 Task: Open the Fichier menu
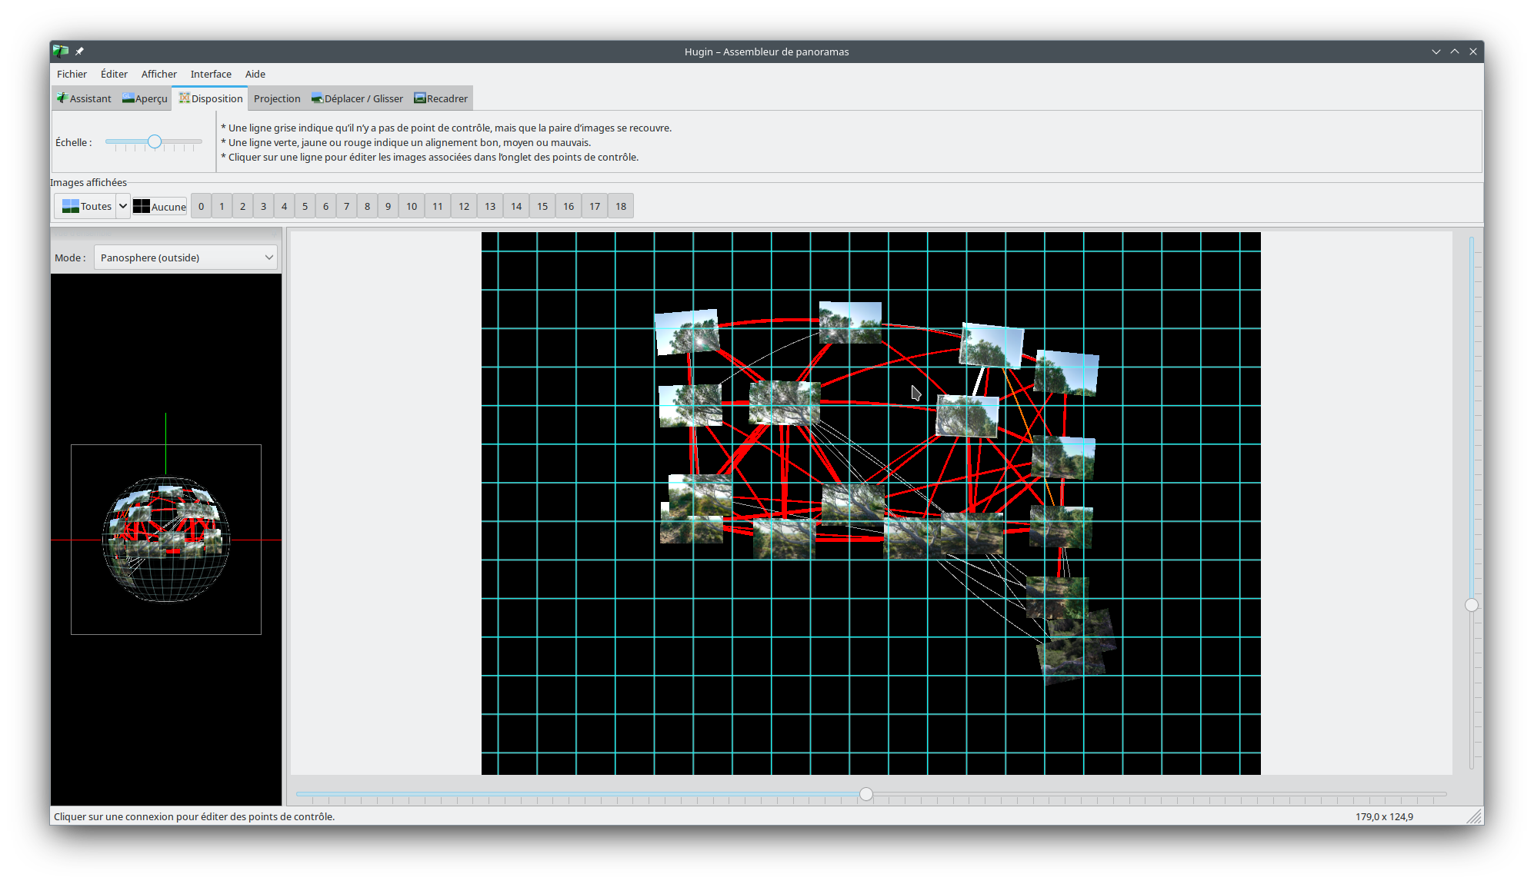pos(72,74)
